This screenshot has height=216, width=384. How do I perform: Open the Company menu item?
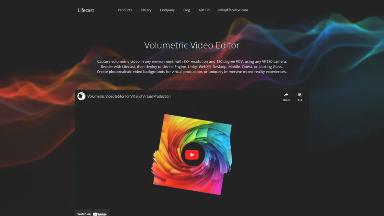coord(167,10)
